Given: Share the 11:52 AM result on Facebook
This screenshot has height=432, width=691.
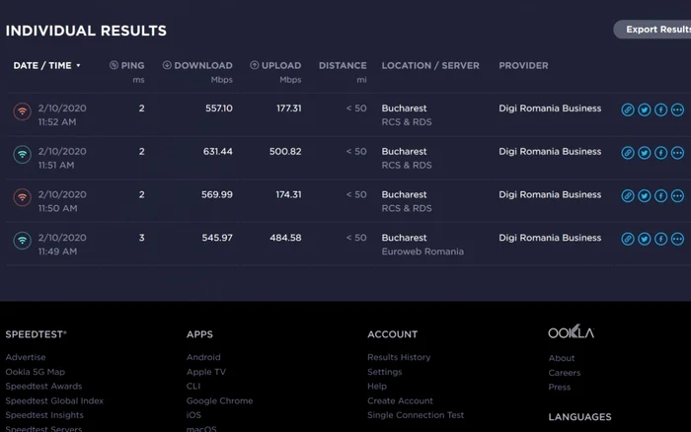Looking at the screenshot, I should 660,109.
